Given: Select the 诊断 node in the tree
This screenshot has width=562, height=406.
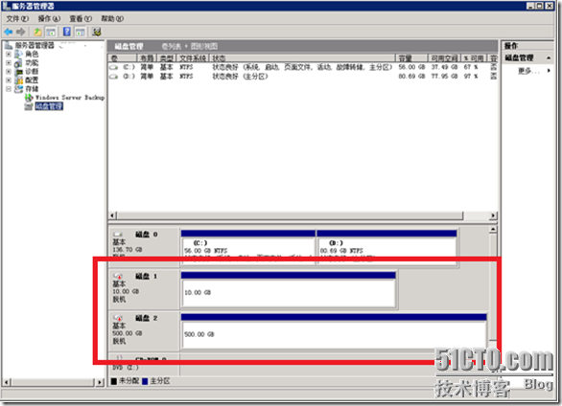Looking at the screenshot, I should coord(32,71).
